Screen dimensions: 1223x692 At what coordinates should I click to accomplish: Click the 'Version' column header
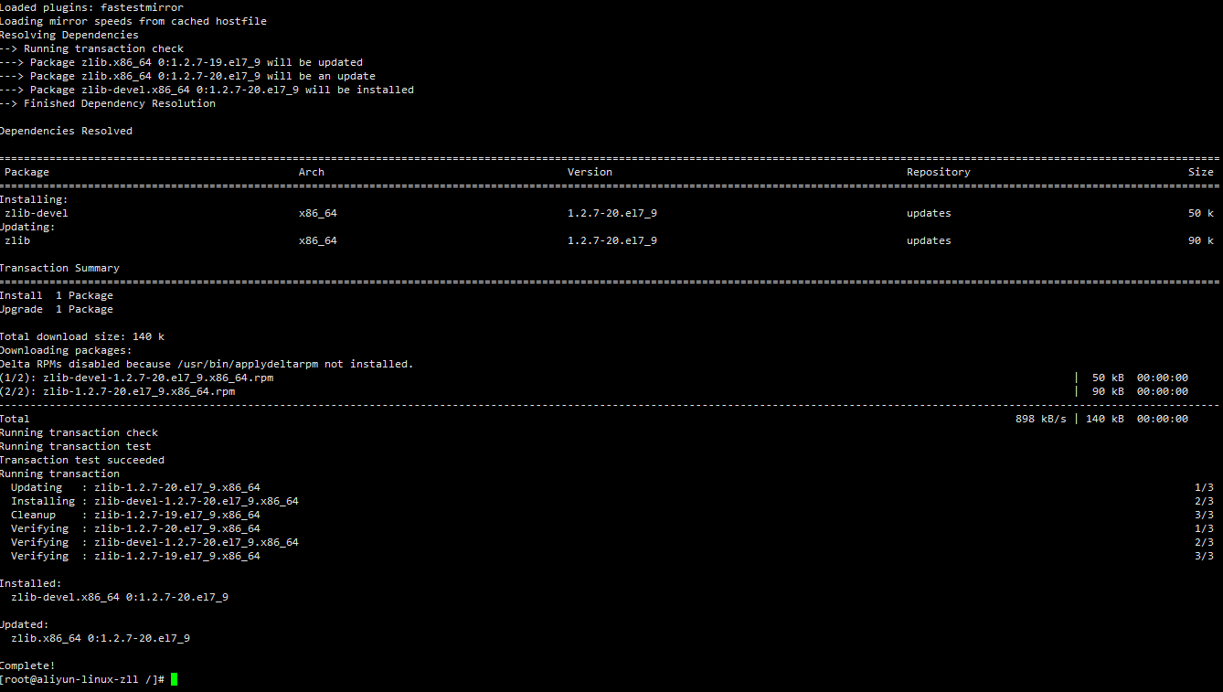tap(590, 172)
